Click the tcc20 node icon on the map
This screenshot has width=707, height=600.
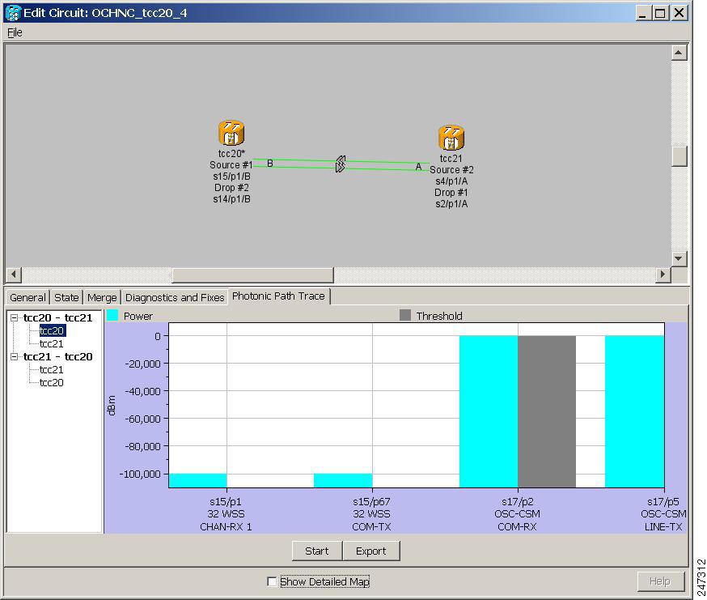[x=231, y=133]
